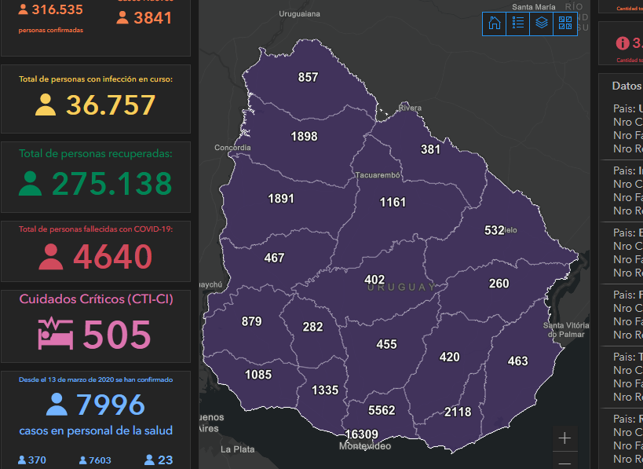This screenshot has width=643, height=469.
Task: Click the red info icon
Action: tap(623, 43)
